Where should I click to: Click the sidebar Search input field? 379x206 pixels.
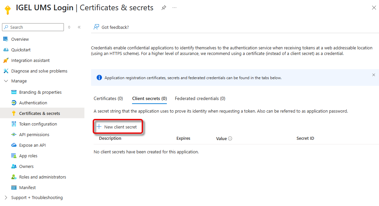tap(35, 27)
